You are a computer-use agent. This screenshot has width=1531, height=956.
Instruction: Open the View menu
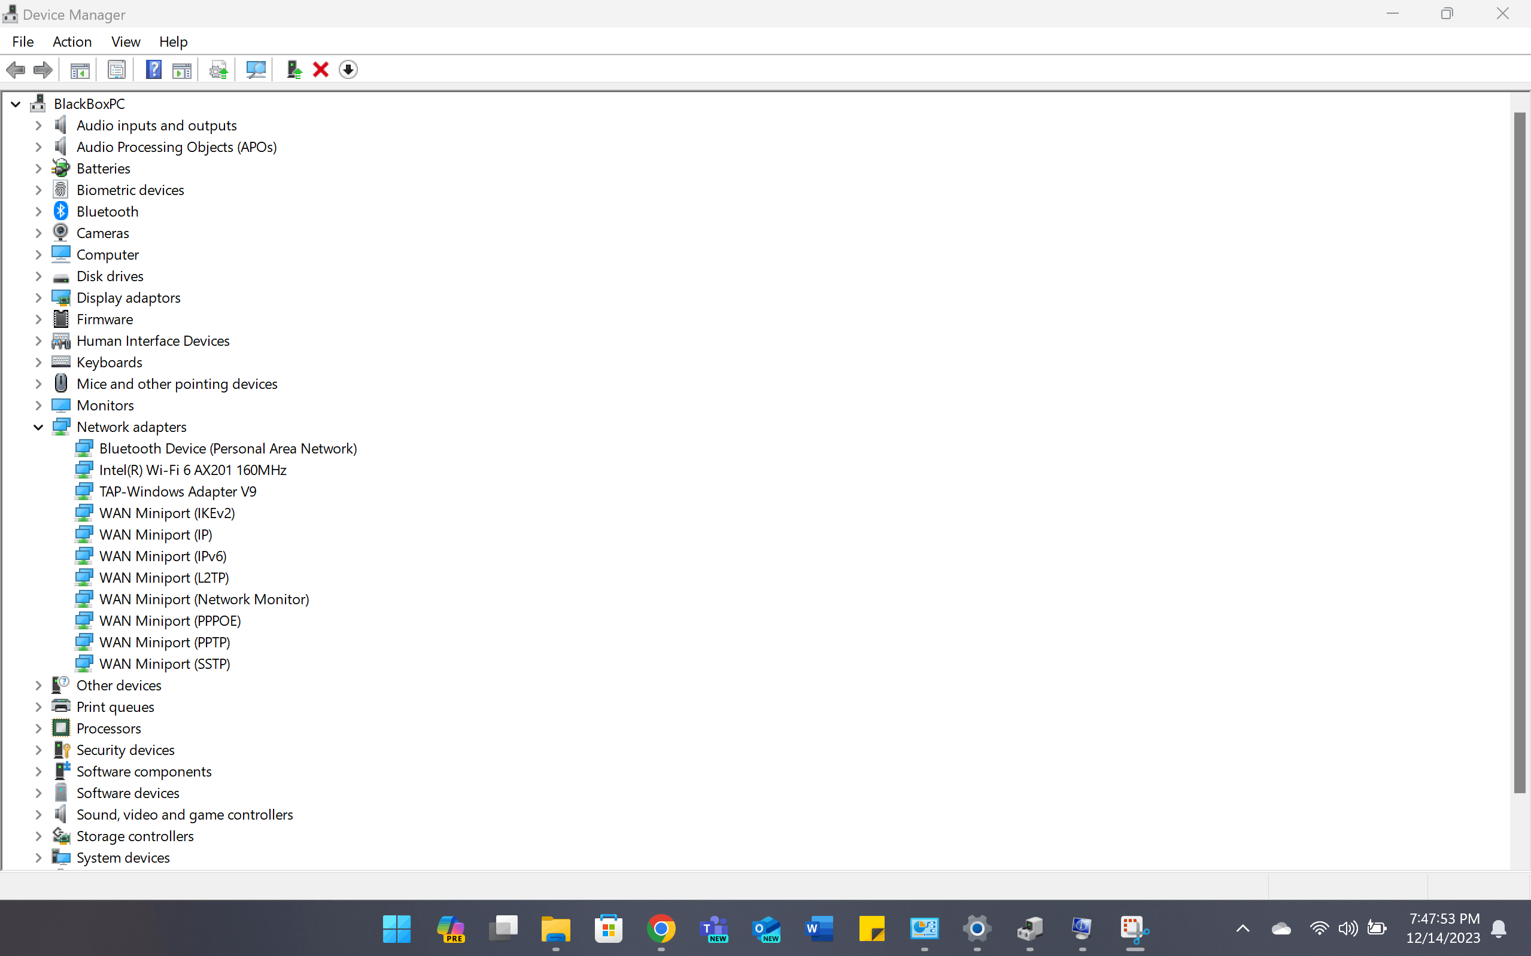pyautogui.click(x=125, y=42)
